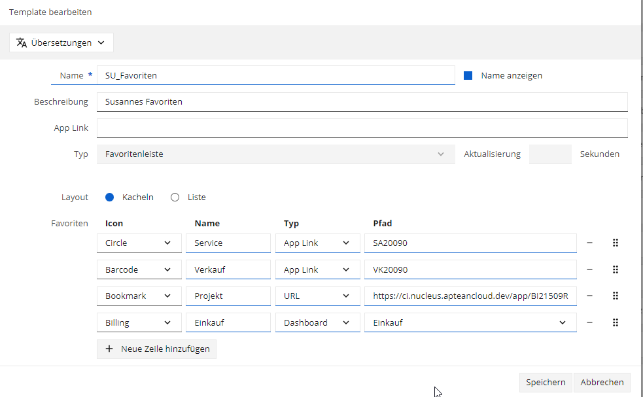Screen dimensions: 643x397
Task: Open the Bookmark icon dropdown
Action: [139, 296]
